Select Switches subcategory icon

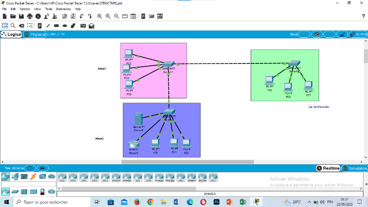click(15, 192)
